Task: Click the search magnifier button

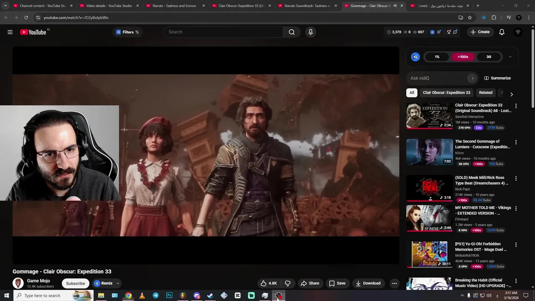Action: [292, 32]
